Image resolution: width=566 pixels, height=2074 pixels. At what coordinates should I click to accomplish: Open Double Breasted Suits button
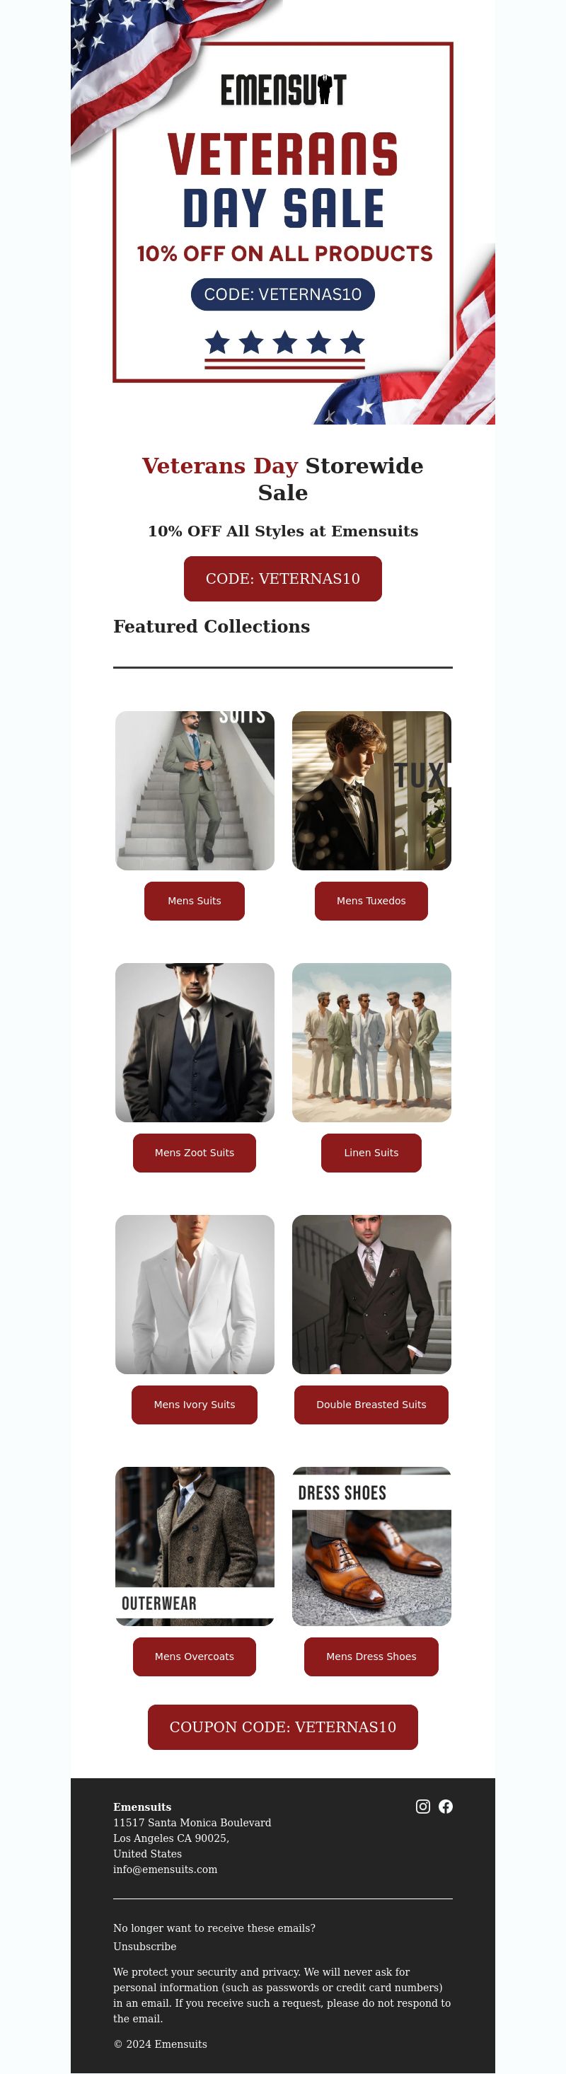pos(371,1405)
